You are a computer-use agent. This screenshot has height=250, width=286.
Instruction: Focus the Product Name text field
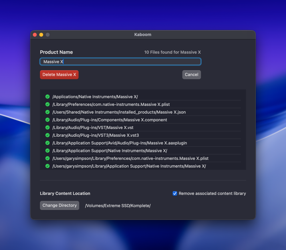click(120, 62)
